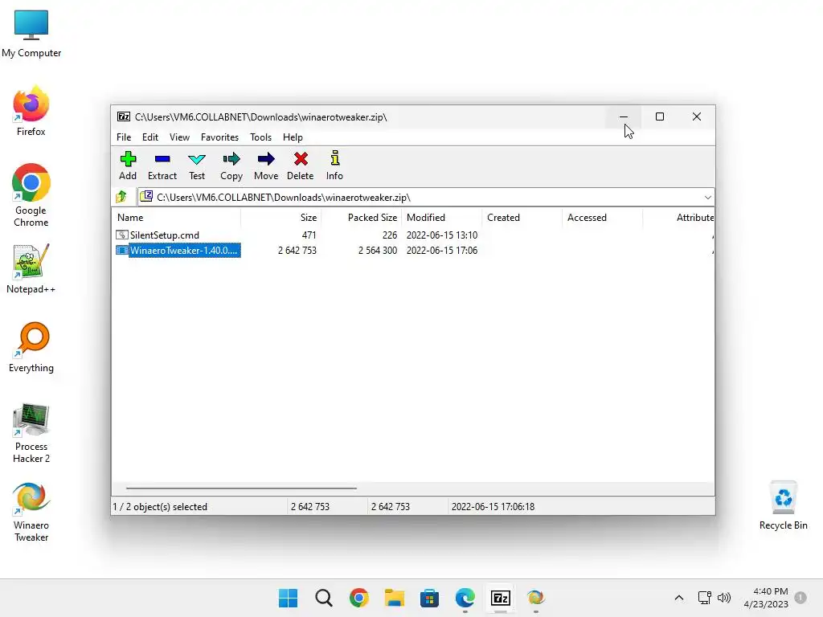Open the Info properties icon
Image resolution: width=823 pixels, height=617 pixels.
[334, 165]
